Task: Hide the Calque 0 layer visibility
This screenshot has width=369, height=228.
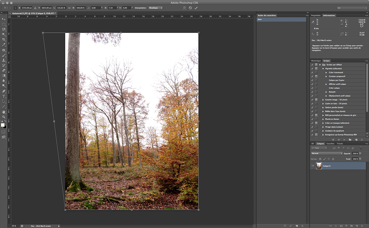Action: 313,166
